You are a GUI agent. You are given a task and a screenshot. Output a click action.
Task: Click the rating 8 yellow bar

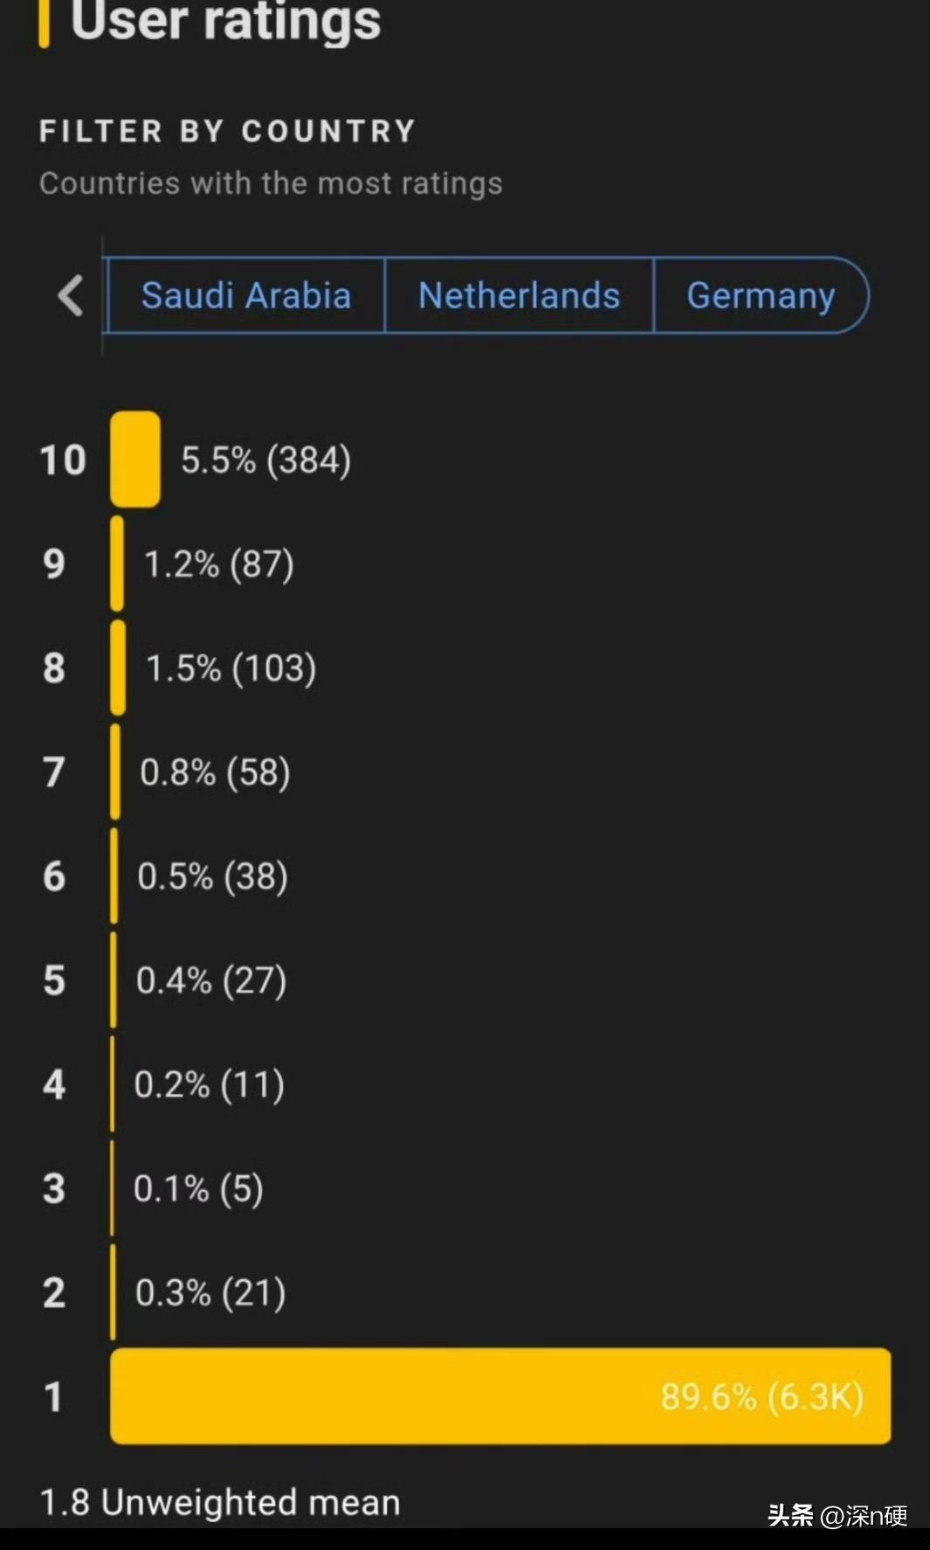tap(118, 668)
